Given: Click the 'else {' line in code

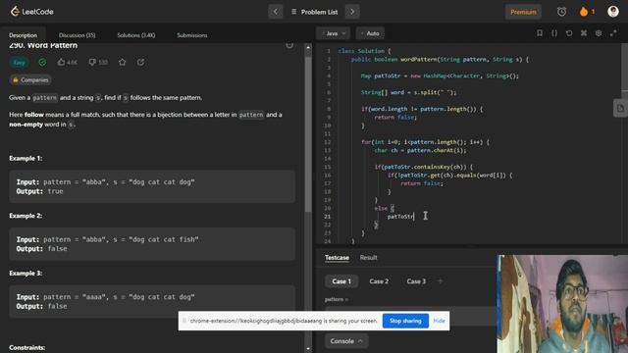Looking at the screenshot, I should tap(384, 208).
